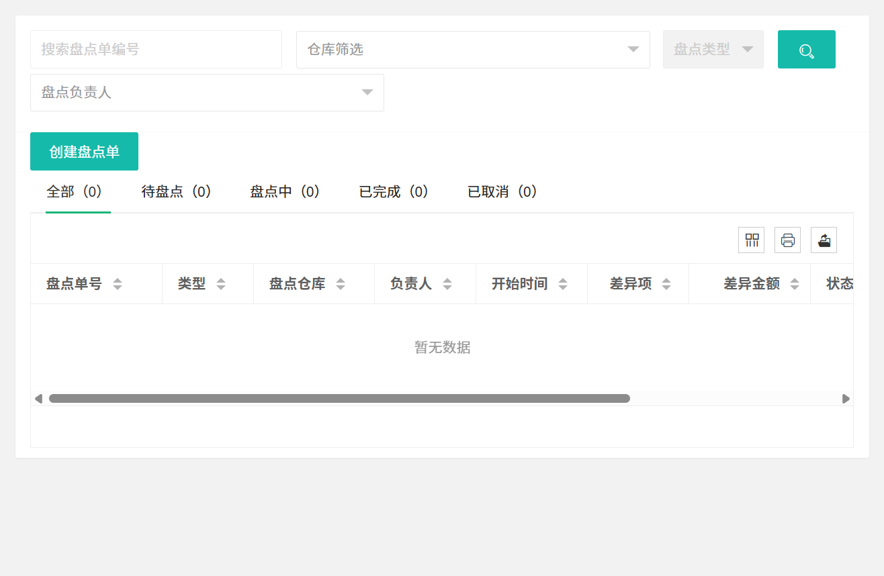The image size is (884, 576).
Task: Click the table's scroll right arrow
Action: point(846,399)
